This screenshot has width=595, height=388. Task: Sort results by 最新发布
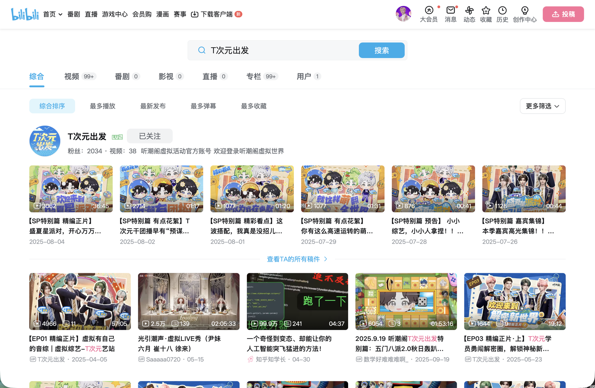tap(153, 106)
